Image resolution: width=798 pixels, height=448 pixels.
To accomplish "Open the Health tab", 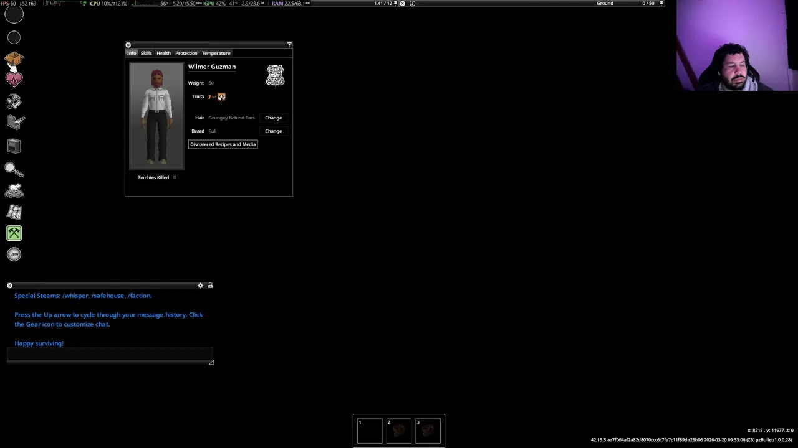I will tap(163, 53).
